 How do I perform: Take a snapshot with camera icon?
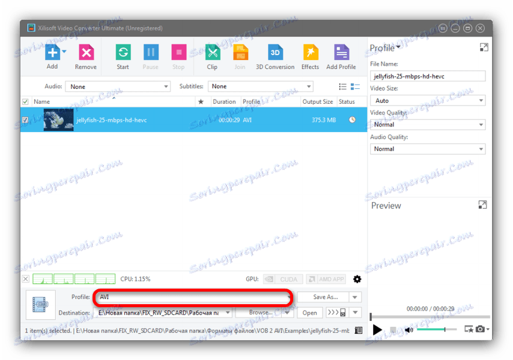(480, 329)
